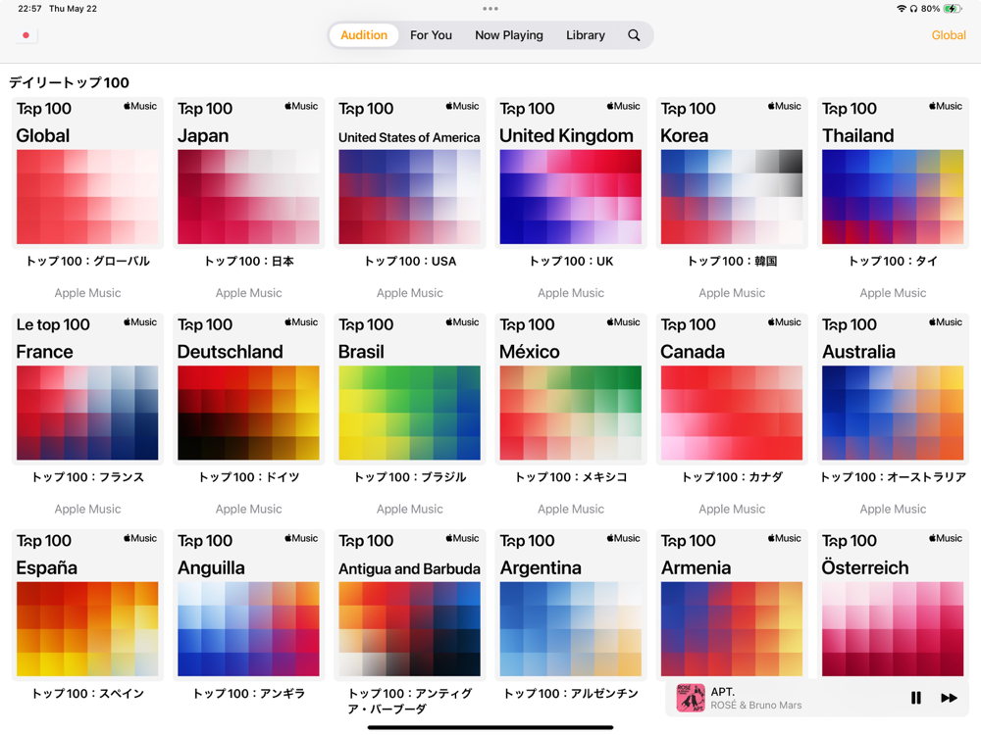Tap Apple Music under トップ100：韓国
This screenshot has width=981, height=735.
point(732,293)
